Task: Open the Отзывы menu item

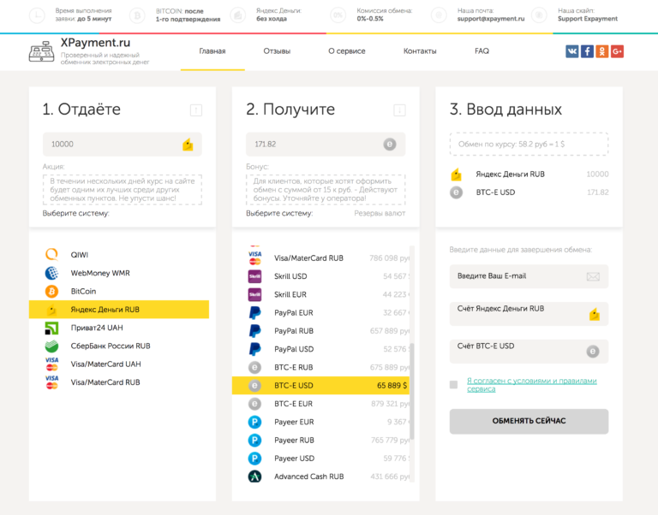Action: point(277,51)
